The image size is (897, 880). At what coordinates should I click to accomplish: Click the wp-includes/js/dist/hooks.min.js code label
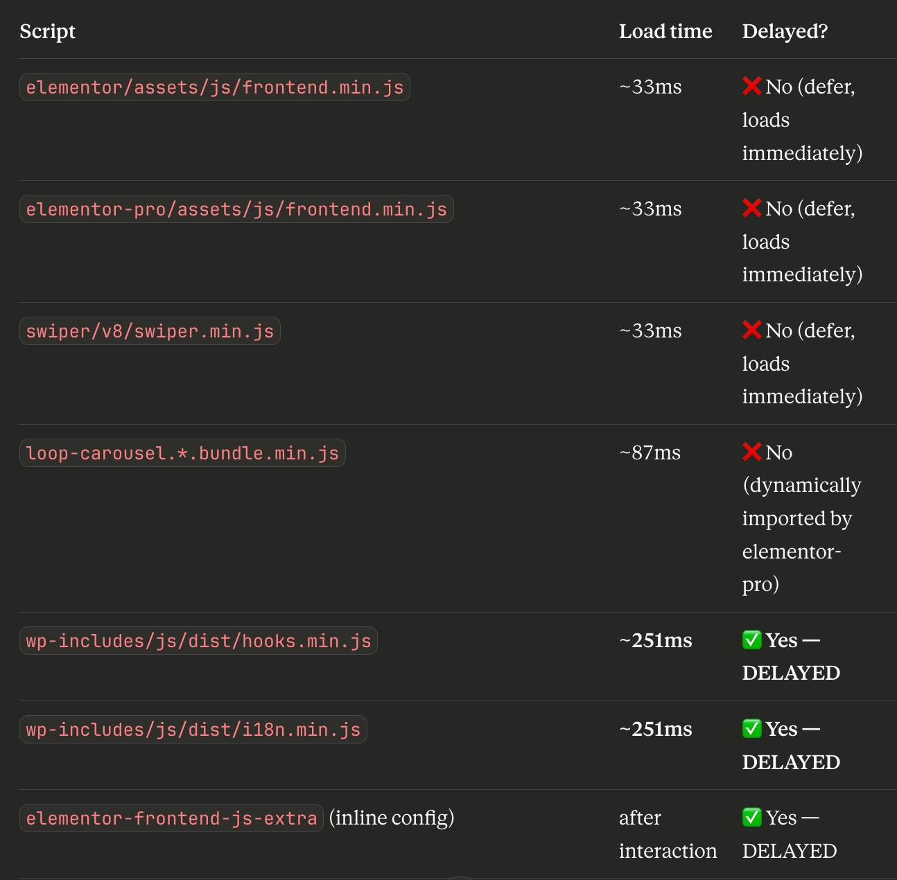[x=198, y=641]
